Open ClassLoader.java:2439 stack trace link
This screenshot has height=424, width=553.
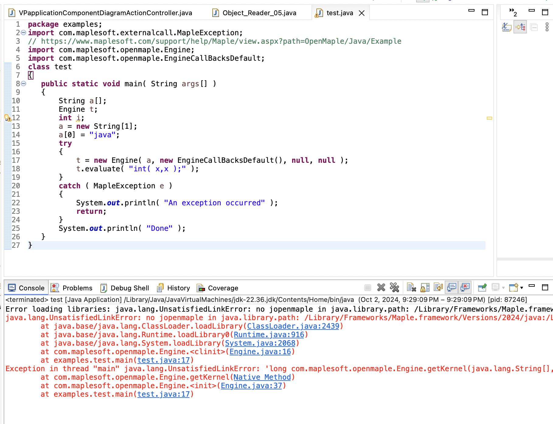293,326
